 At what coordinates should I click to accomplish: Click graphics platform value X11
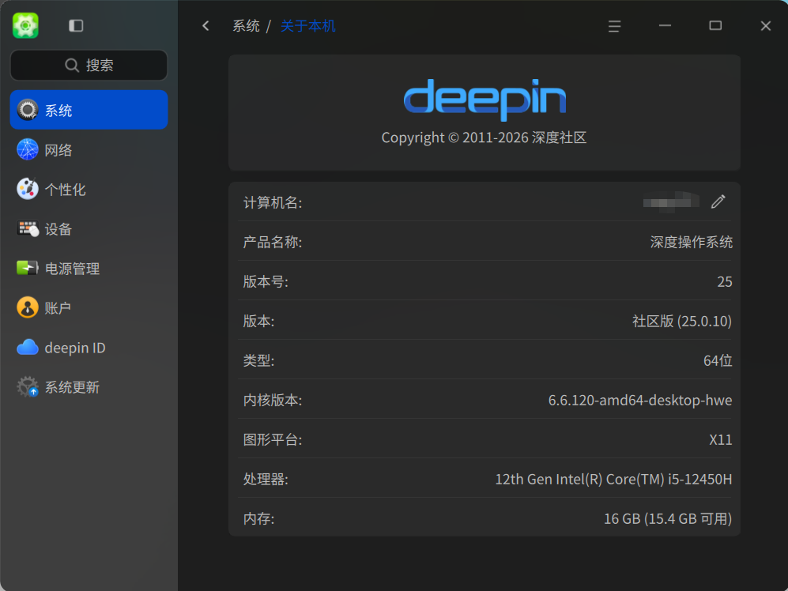click(720, 440)
